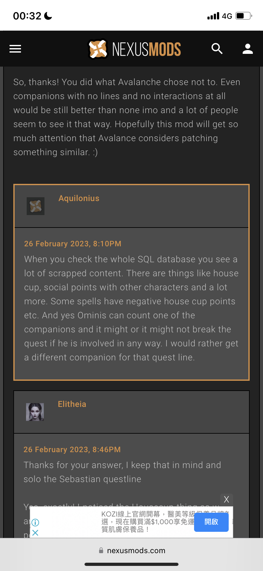The height and width of the screenshot is (571, 263).
Task: Tap the KOZI advertisement text
Action: (148, 522)
